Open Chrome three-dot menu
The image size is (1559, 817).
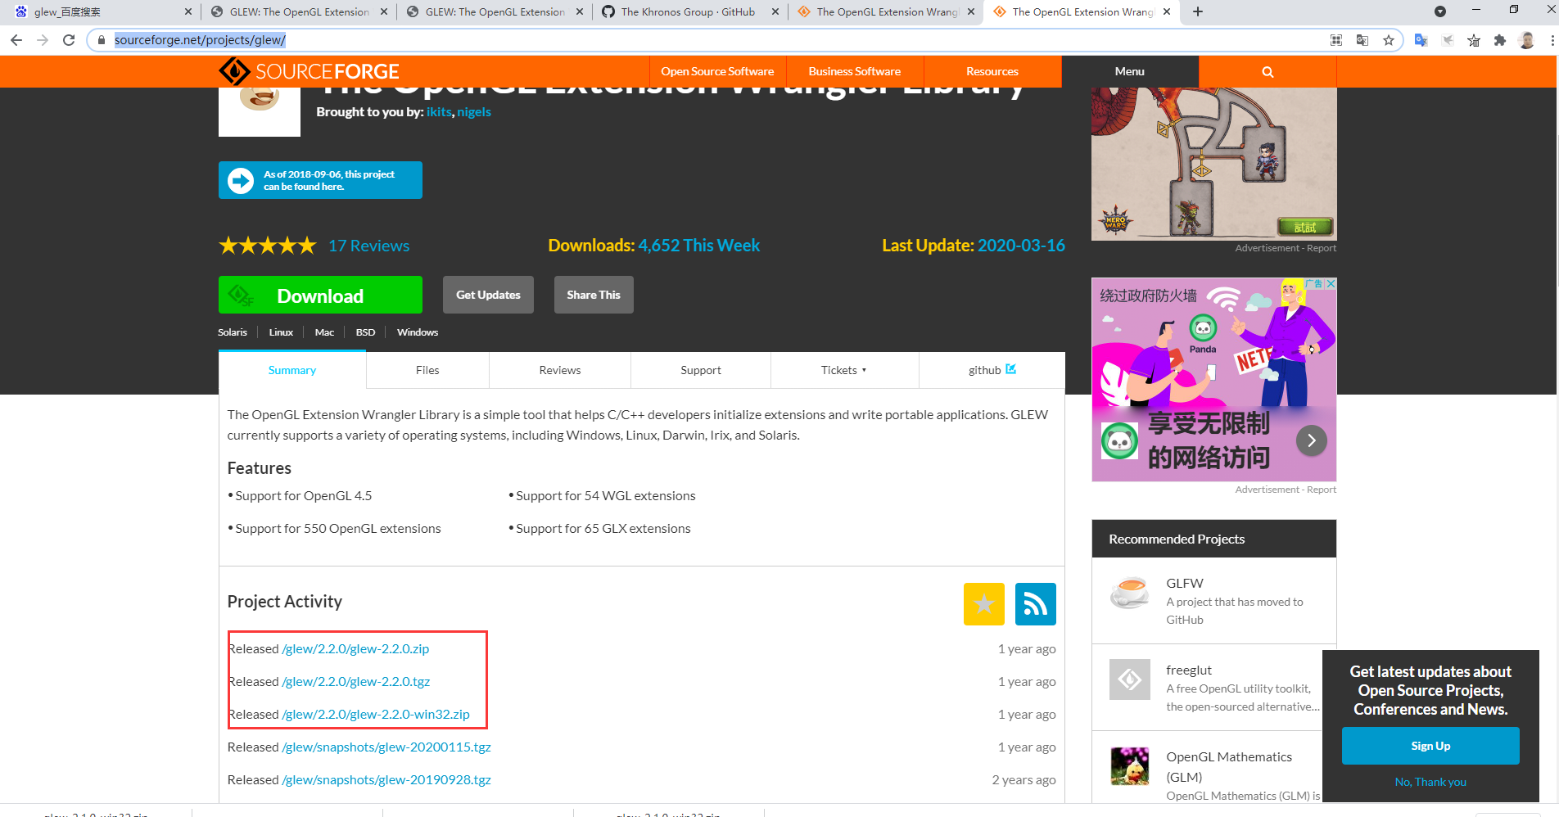click(1552, 40)
